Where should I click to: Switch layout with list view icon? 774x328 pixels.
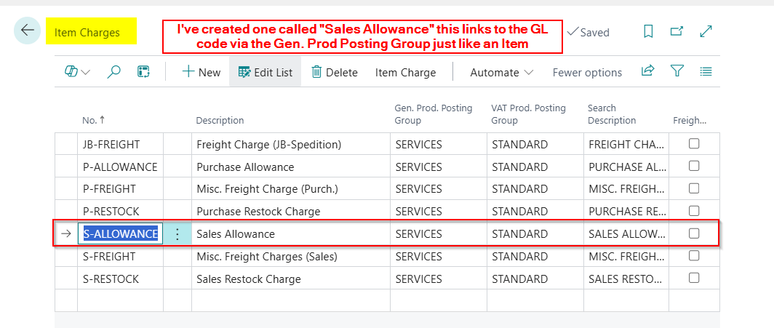pyautogui.click(x=705, y=71)
